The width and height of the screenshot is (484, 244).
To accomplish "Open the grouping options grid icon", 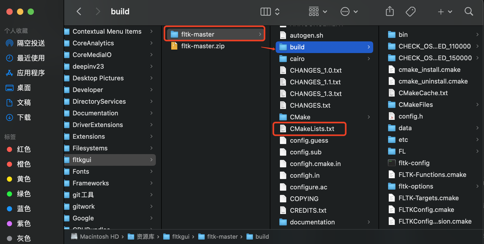I will pyautogui.click(x=318, y=11).
